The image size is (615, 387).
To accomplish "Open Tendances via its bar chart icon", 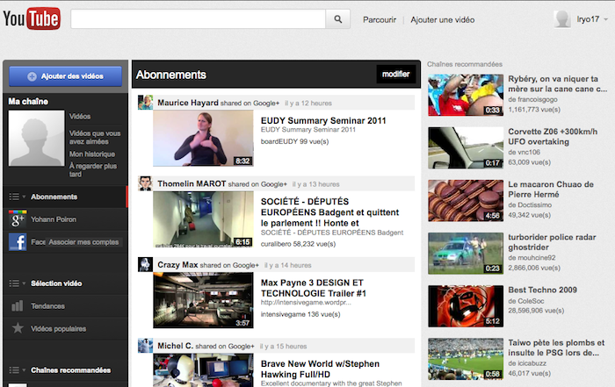I will tap(17, 306).
